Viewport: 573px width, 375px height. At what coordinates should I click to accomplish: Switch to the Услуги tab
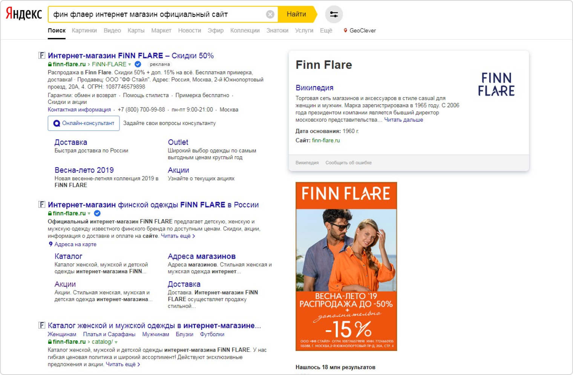[304, 30]
